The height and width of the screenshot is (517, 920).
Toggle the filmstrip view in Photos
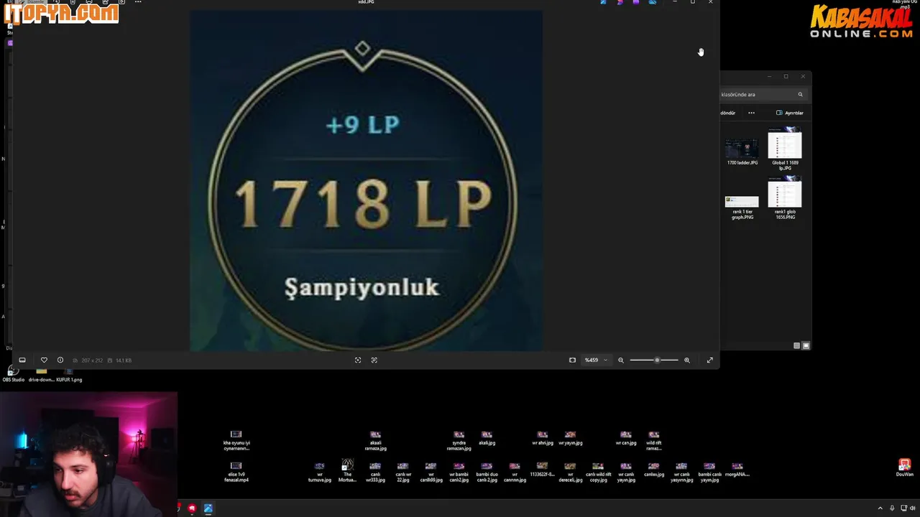pos(22,360)
